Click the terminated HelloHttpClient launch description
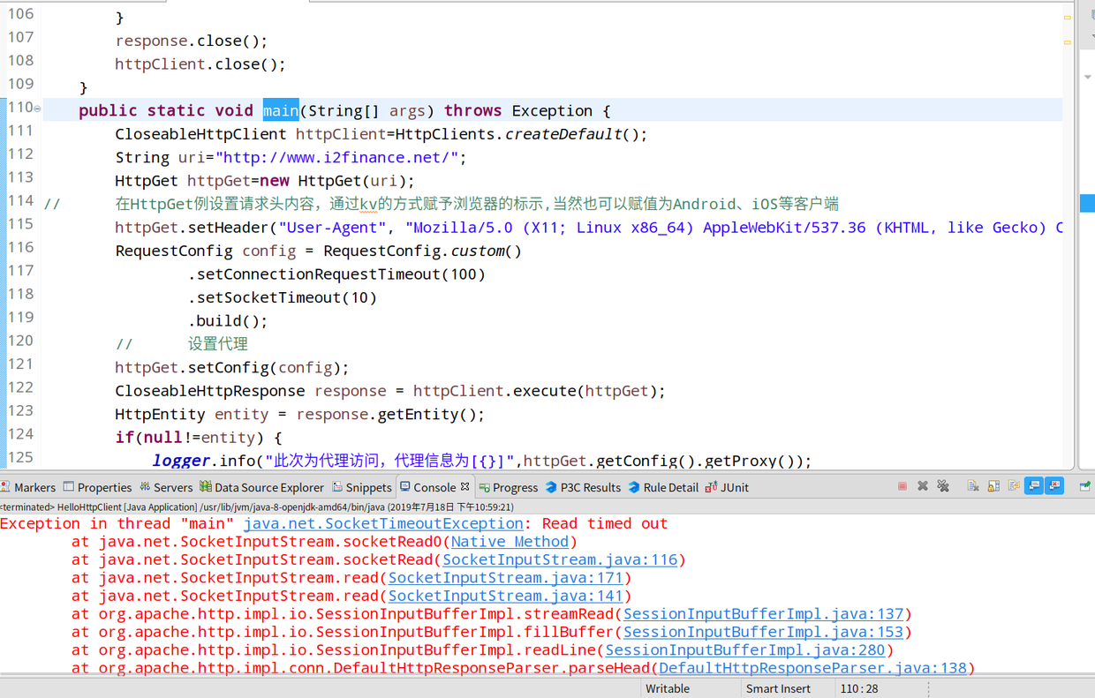This screenshot has width=1095, height=698. coord(257,507)
